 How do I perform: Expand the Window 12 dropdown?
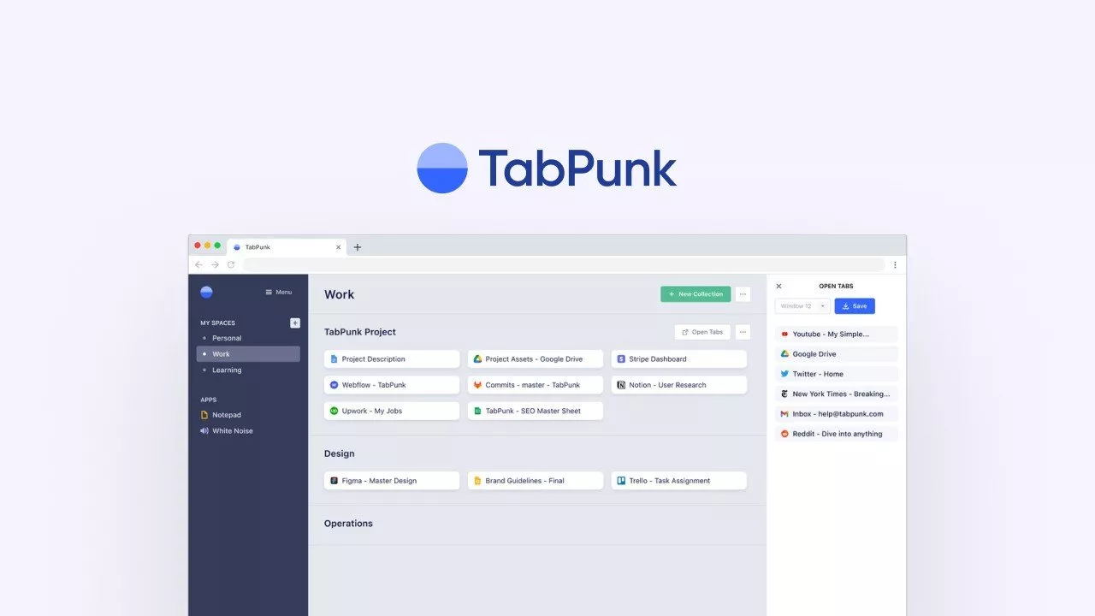(802, 306)
